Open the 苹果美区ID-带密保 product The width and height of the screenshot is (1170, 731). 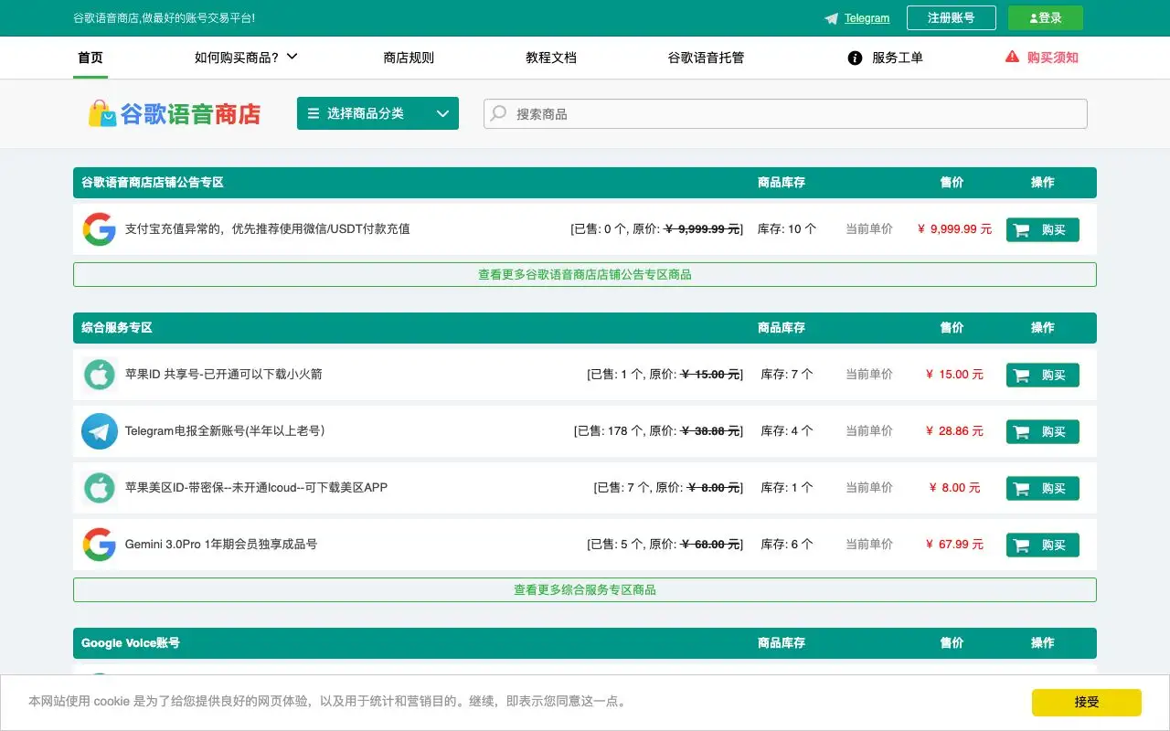pyautogui.click(x=257, y=488)
